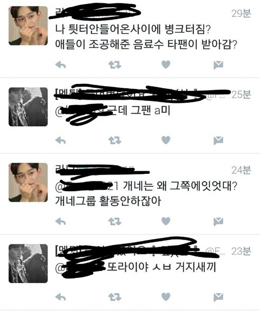Reply to the tweet posted 29분 ago
This screenshot has width=260, height=311.
coord(61,64)
